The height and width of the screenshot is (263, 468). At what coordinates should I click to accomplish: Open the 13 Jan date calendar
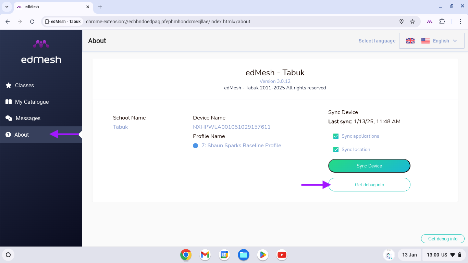tap(409, 255)
